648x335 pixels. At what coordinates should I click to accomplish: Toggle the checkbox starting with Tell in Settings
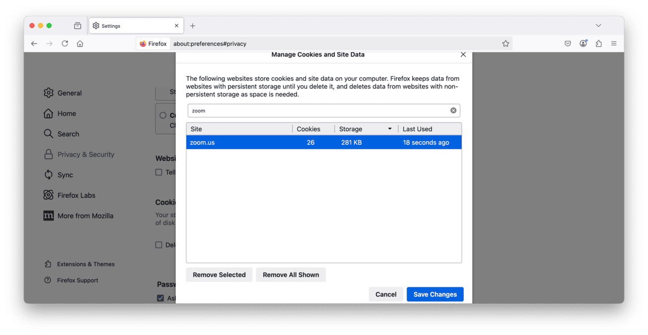pyautogui.click(x=159, y=173)
